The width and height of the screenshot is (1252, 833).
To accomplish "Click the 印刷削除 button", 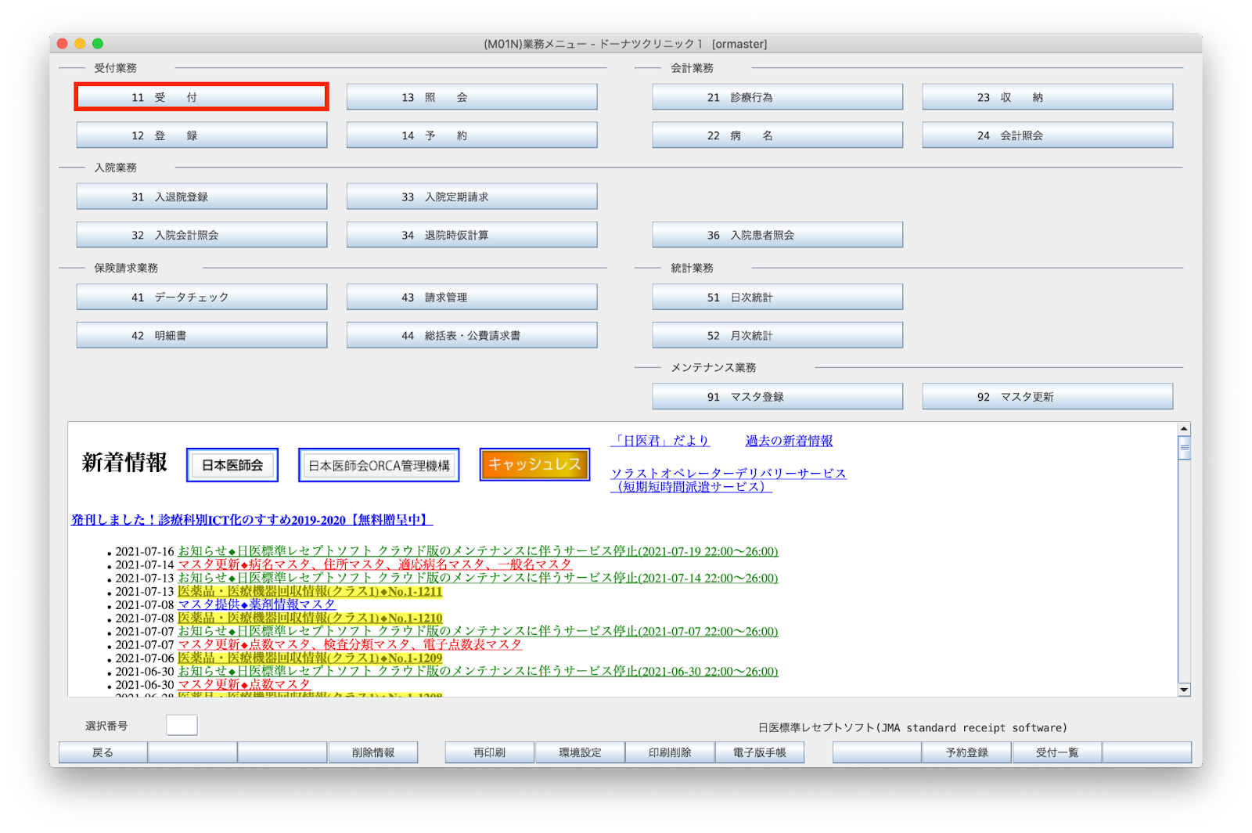I will point(670,752).
